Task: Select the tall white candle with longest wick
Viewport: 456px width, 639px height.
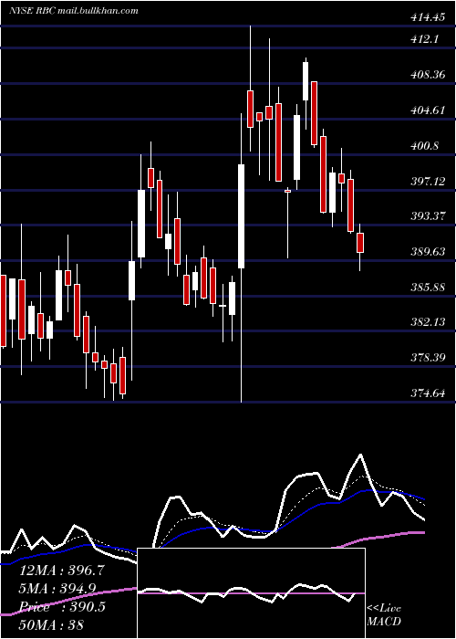Action: (242, 216)
